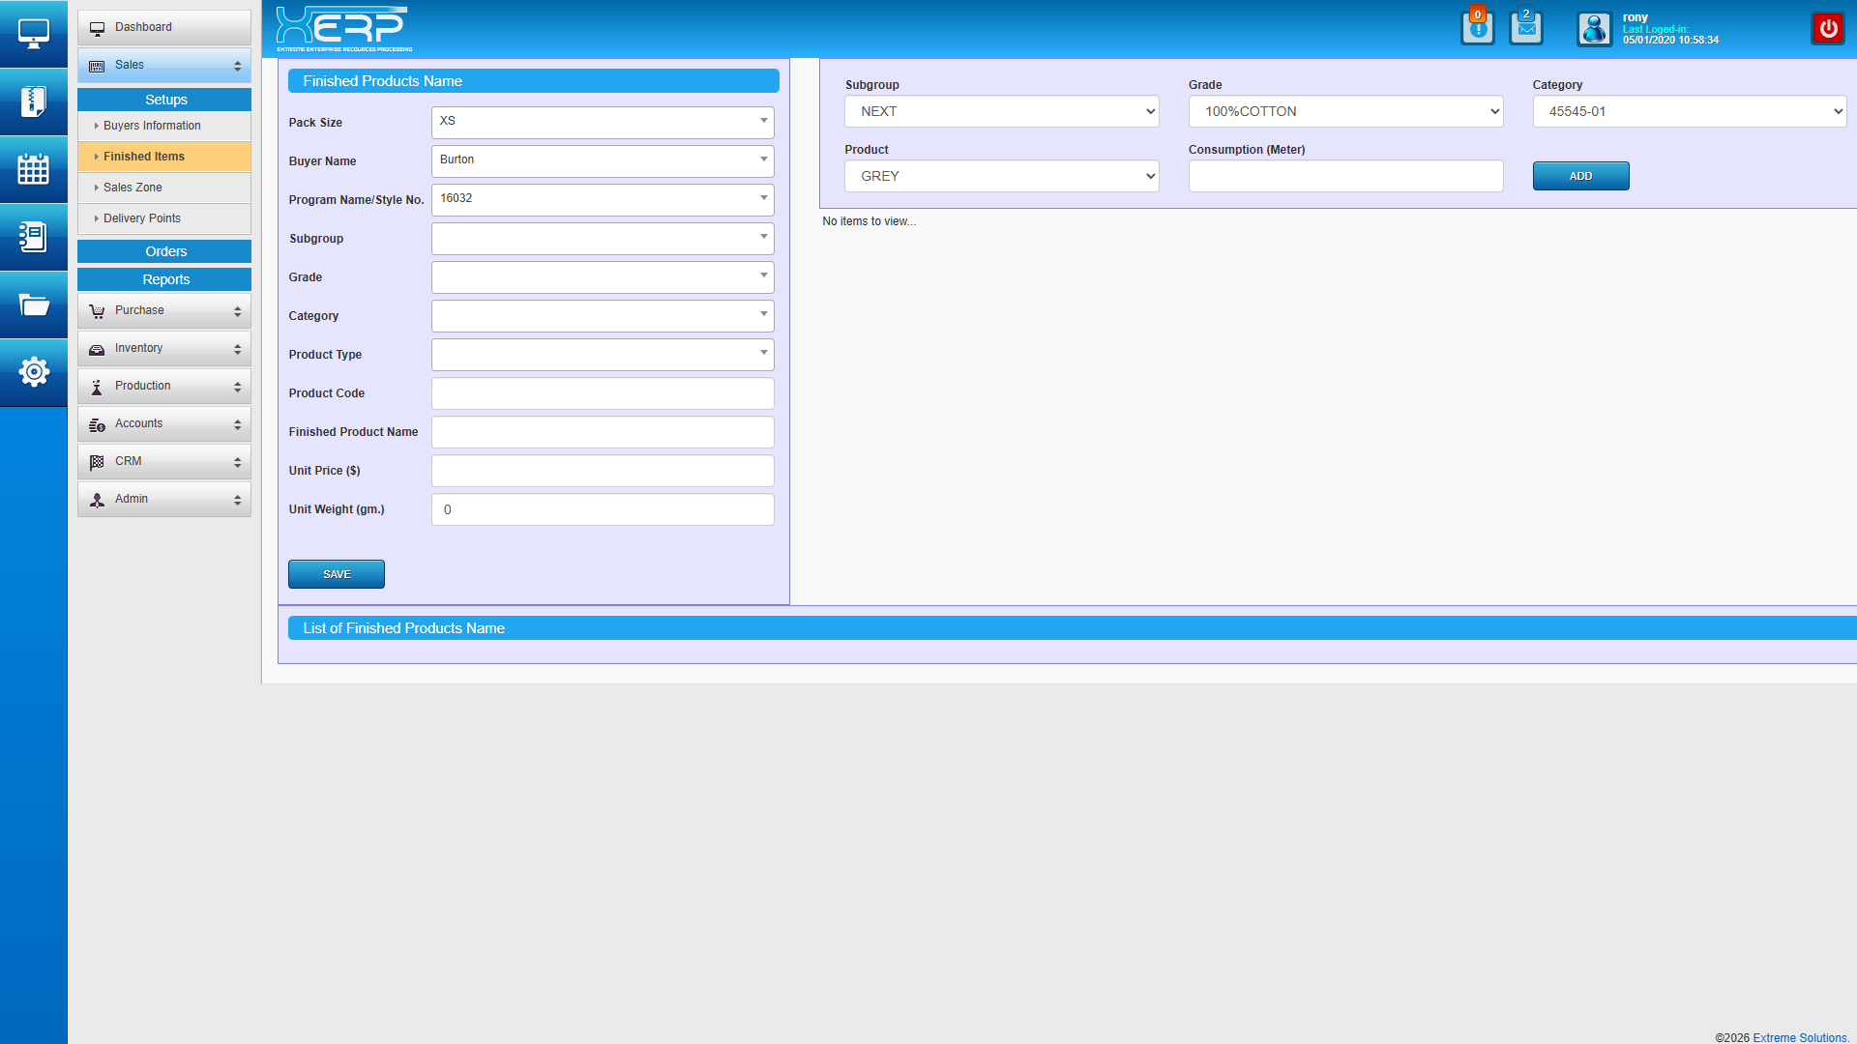Focus the Consumption (Meter) input field
Viewport: 1857px width, 1044px height.
tap(1345, 176)
